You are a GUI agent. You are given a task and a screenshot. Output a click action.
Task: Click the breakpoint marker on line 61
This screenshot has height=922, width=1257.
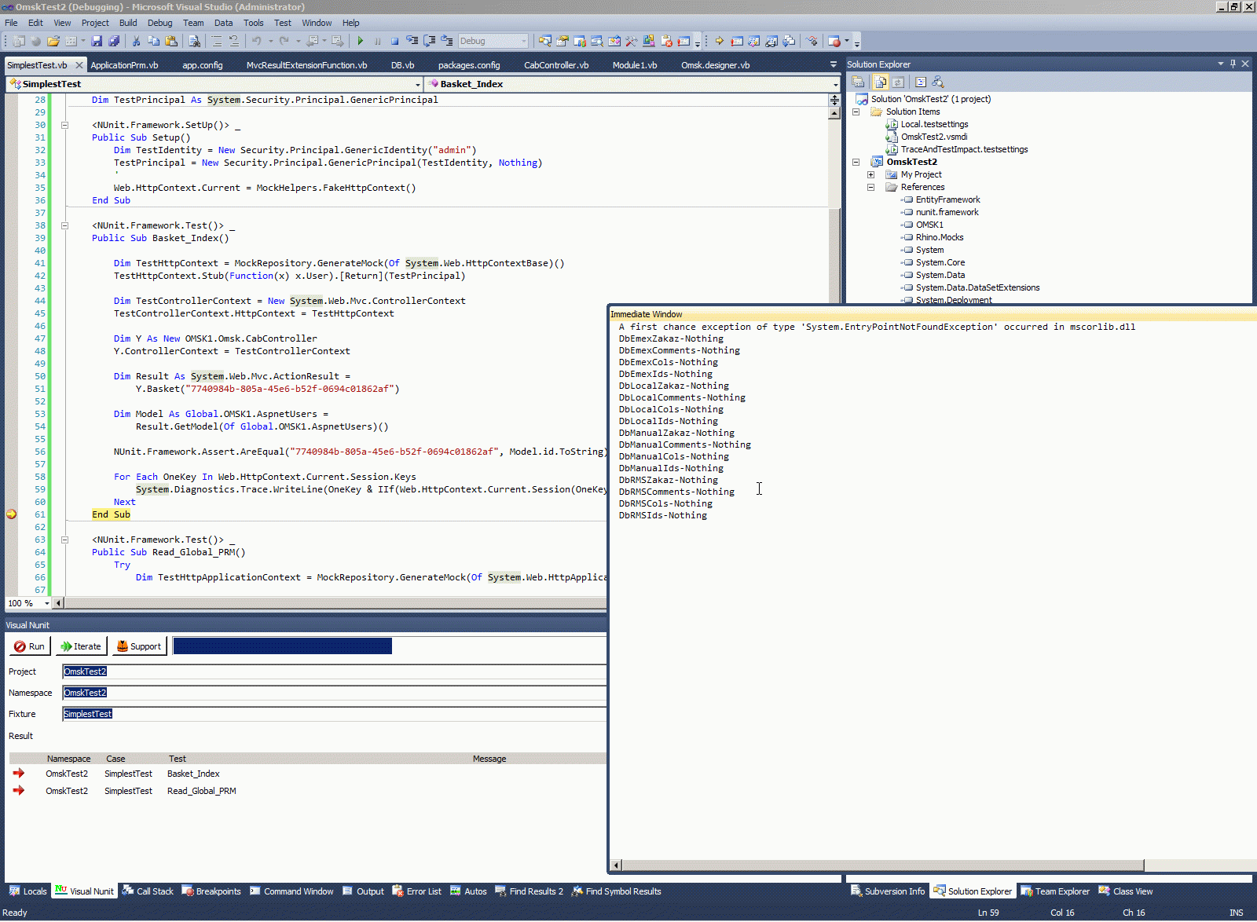[11, 514]
